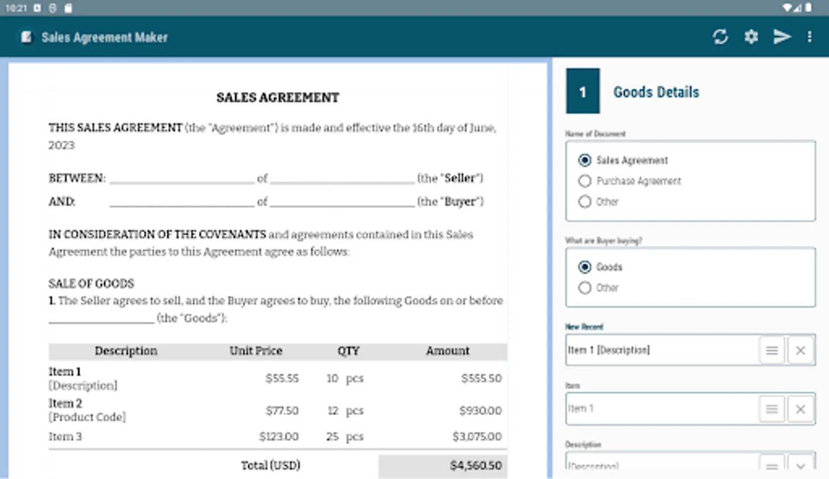Click the step 1 number box
This screenshot has height=479, width=829.
point(582,91)
